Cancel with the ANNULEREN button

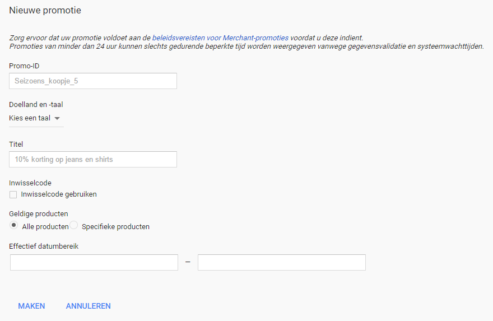pos(89,306)
